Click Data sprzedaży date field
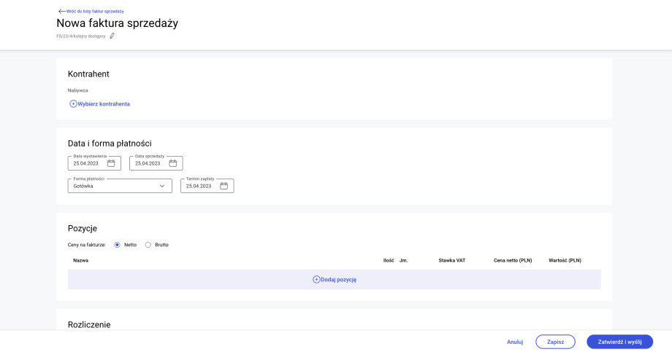Screen dimensions: 672x352 point(150,163)
